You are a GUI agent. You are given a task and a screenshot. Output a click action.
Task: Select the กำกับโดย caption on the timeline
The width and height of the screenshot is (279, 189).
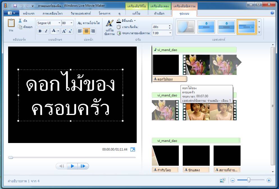point(165,170)
